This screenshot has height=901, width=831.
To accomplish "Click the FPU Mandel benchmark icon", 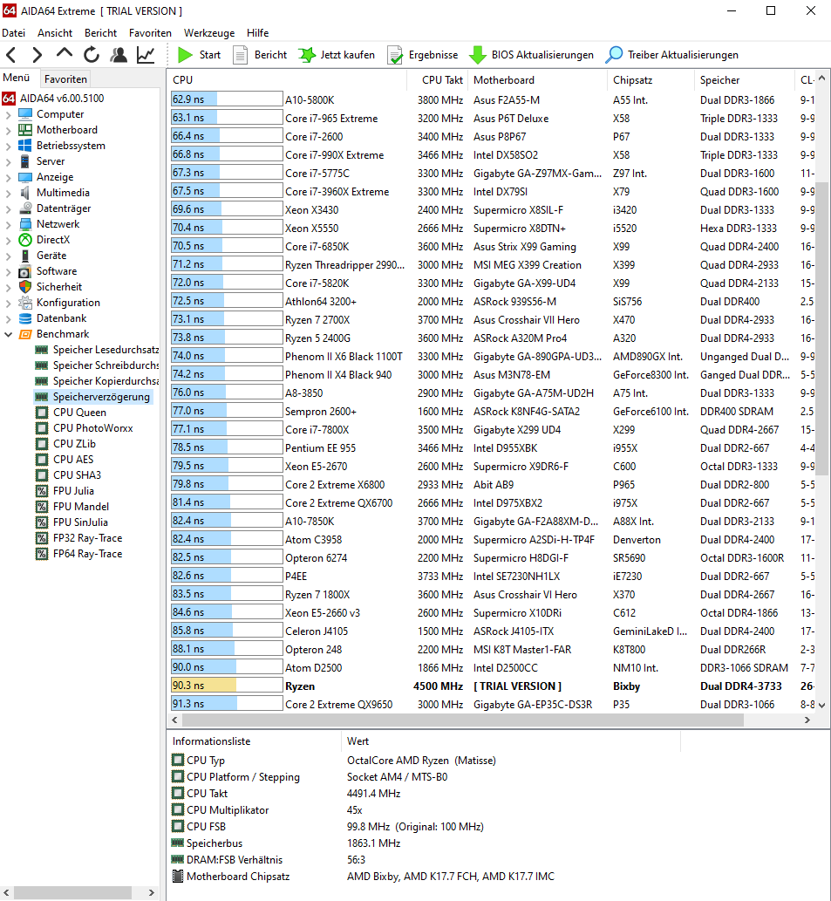I will (41, 506).
